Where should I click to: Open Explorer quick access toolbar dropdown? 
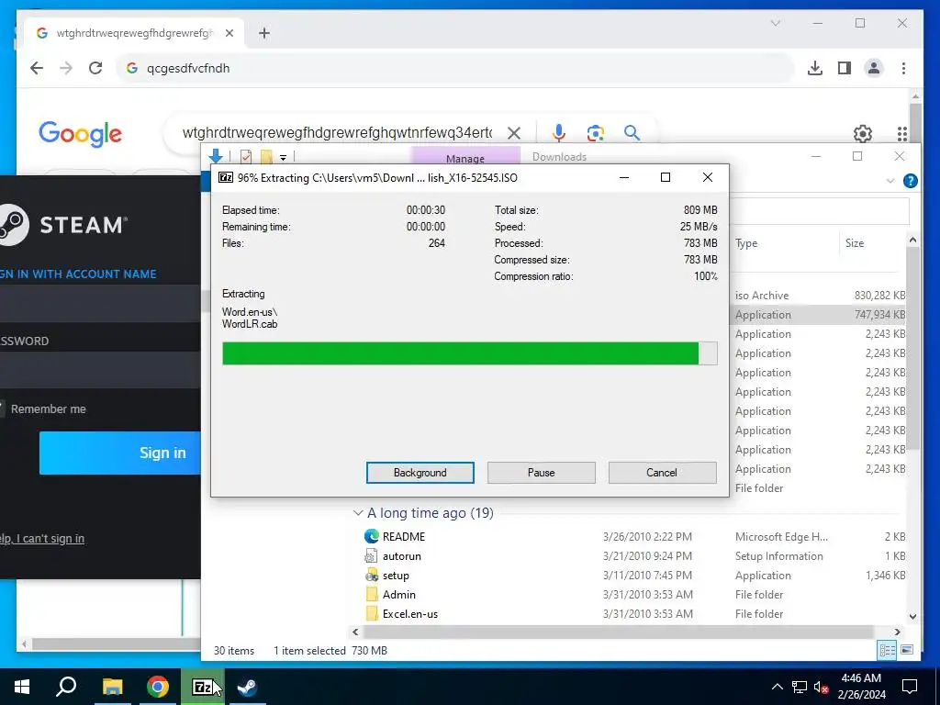pyautogui.click(x=283, y=157)
